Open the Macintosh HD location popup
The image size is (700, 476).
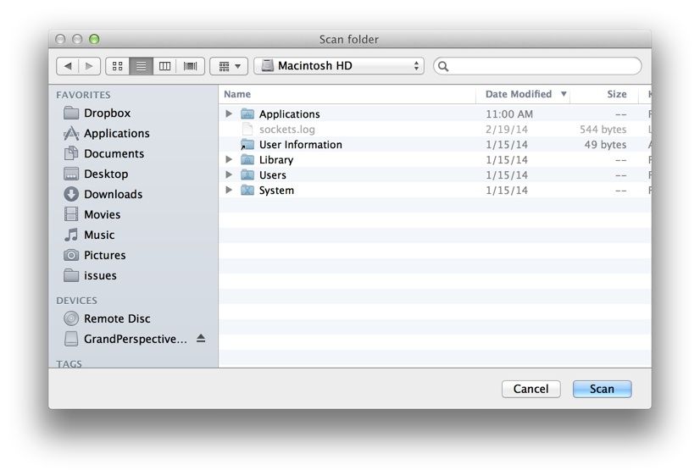pyautogui.click(x=339, y=66)
